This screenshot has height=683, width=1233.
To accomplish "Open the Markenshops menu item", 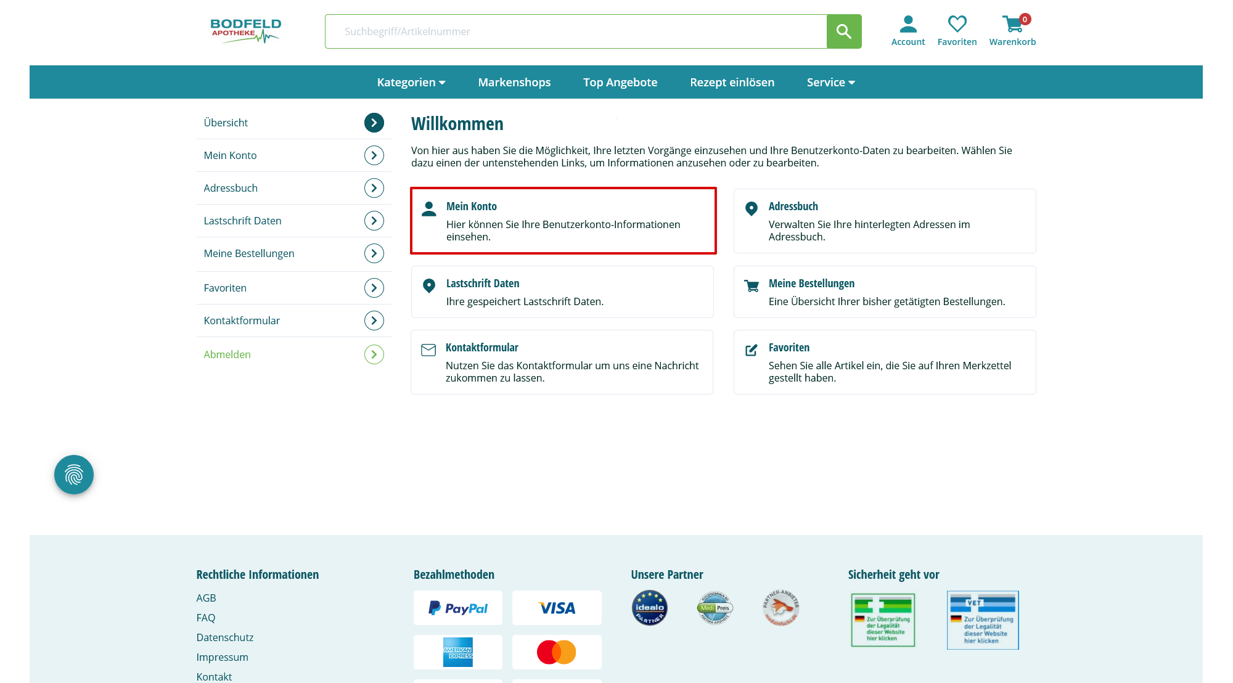I will [514, 82].
